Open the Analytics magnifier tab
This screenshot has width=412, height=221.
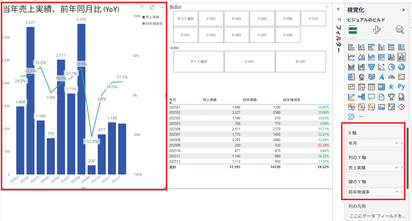pyautogui.click(x=400, y=30)
